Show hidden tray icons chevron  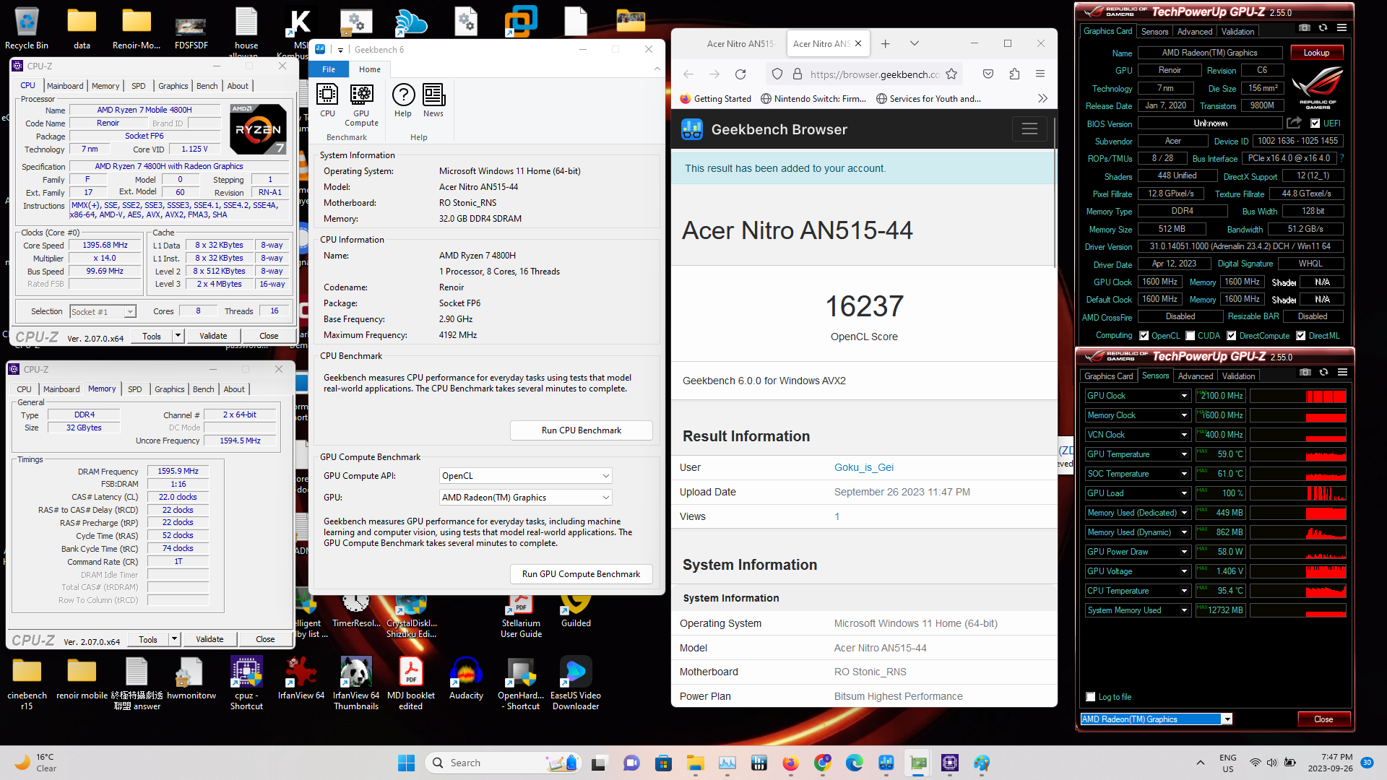coord(1201,763)
